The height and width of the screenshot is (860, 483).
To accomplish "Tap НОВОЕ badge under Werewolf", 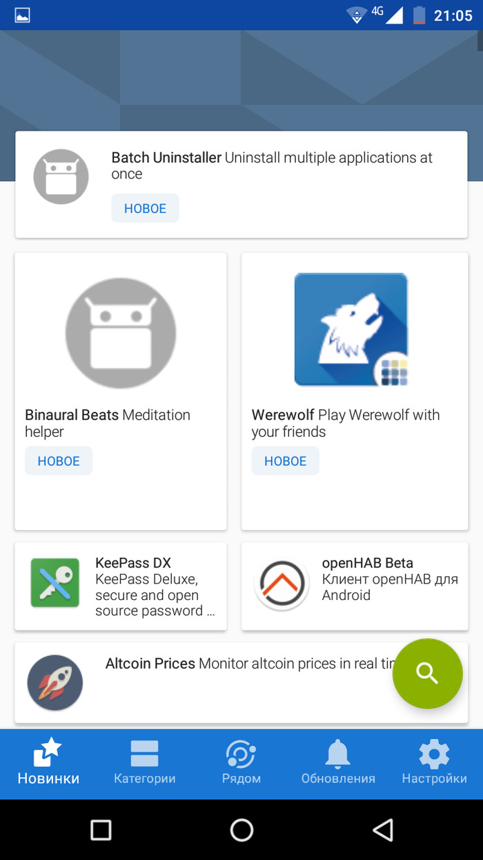I will (x=285, y=461).
